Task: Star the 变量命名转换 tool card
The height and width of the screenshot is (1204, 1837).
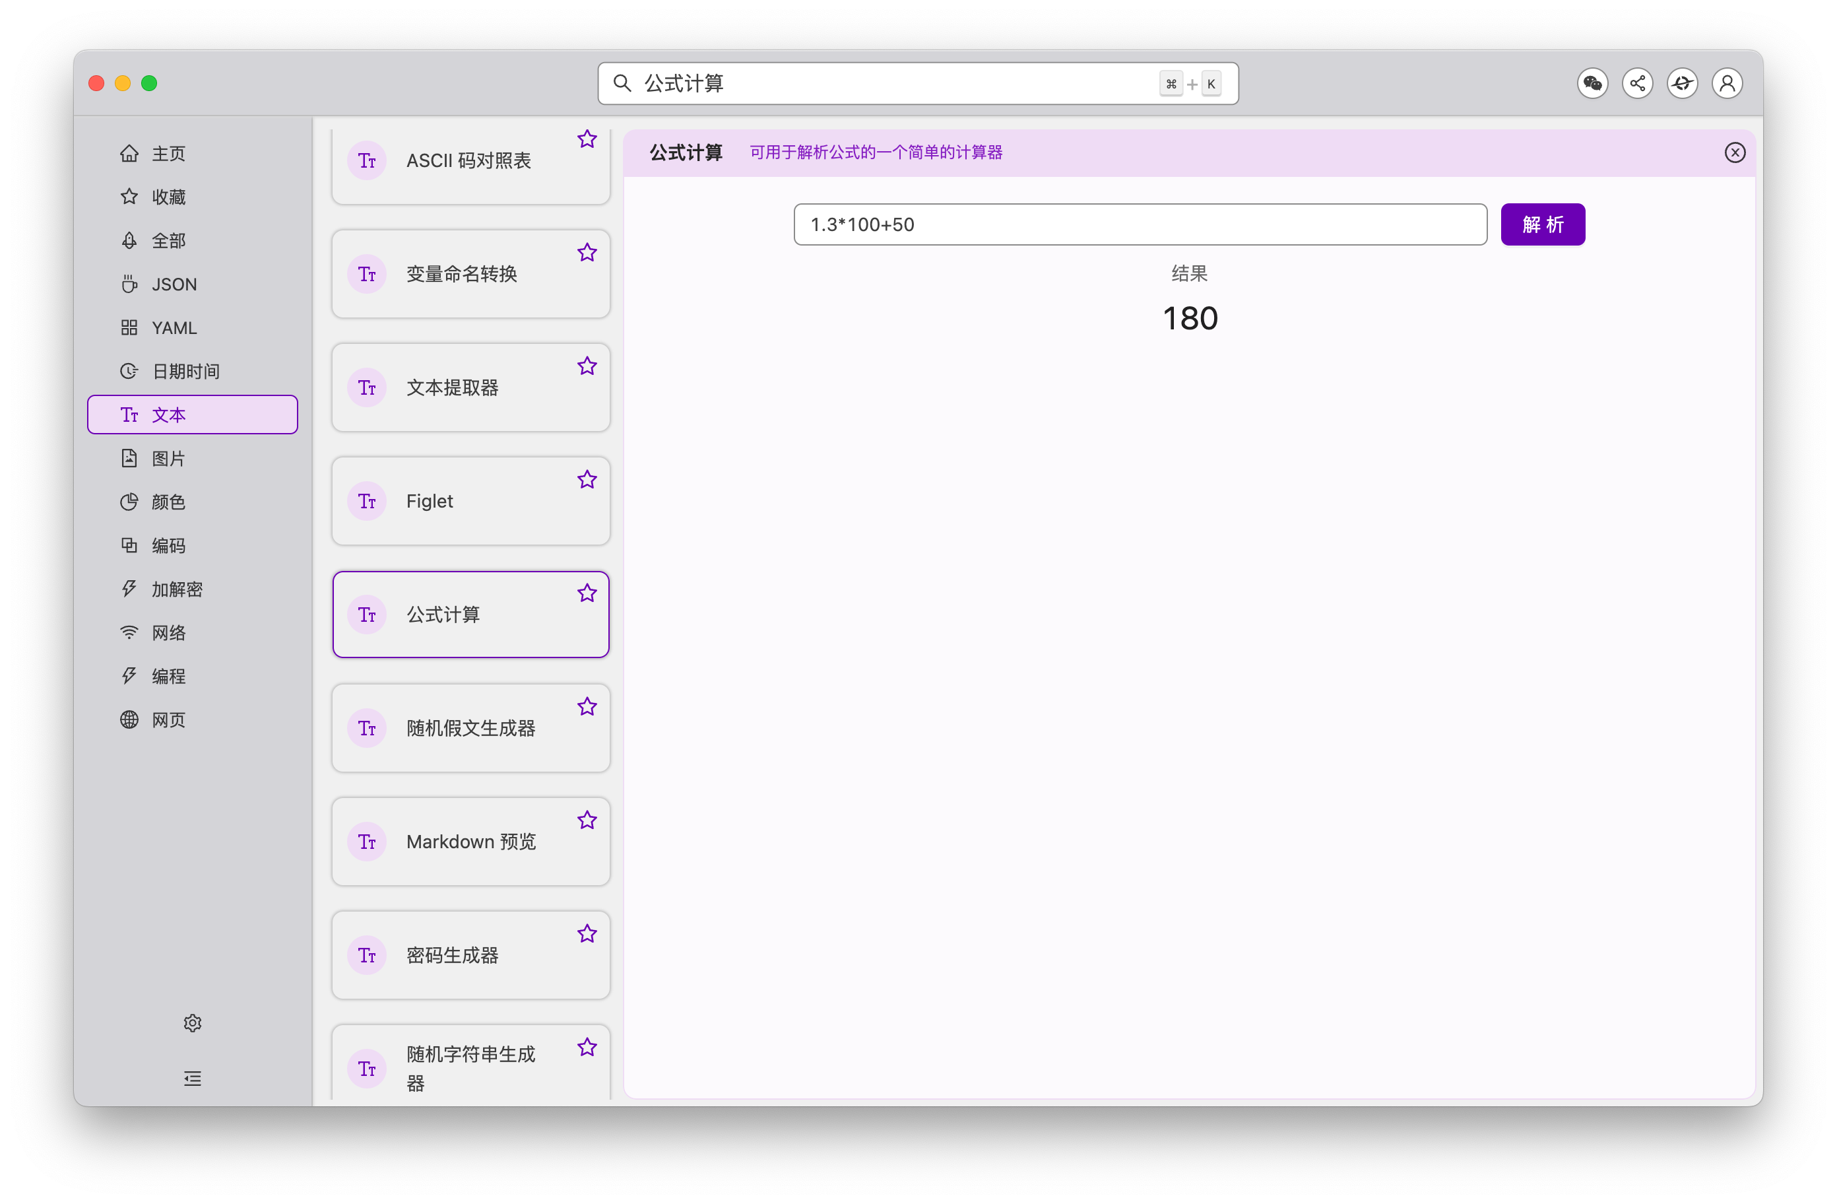Action: coord(587,253)
